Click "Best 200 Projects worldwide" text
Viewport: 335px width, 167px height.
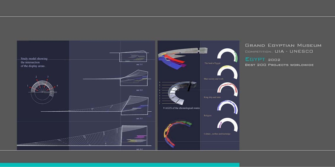pos(279,65)
